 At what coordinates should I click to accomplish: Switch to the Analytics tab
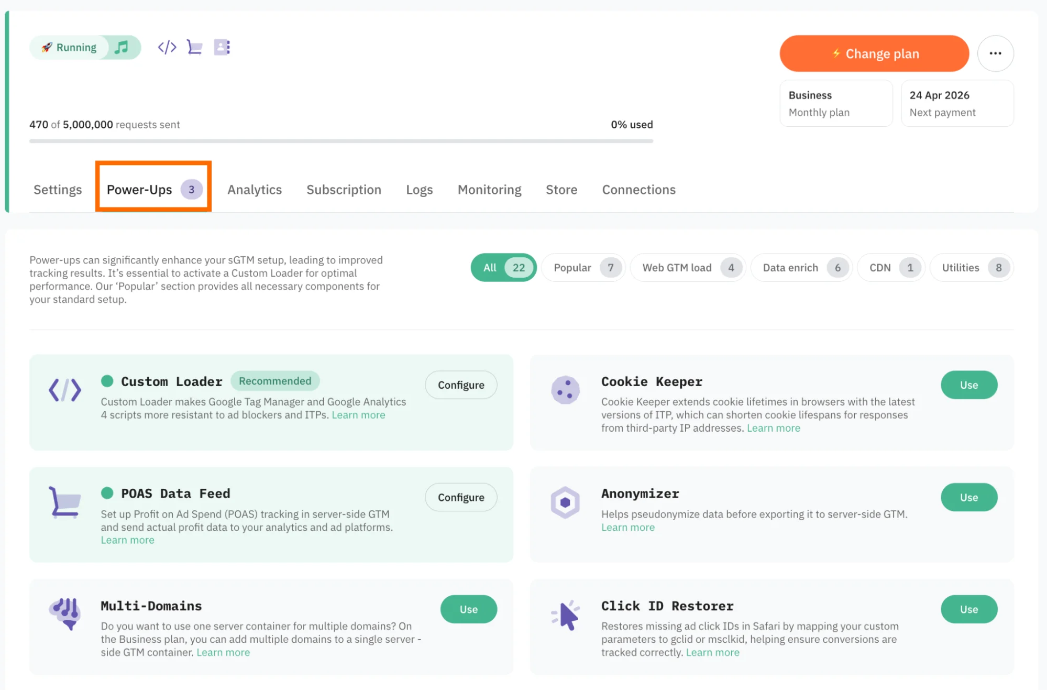click(255, 190)
